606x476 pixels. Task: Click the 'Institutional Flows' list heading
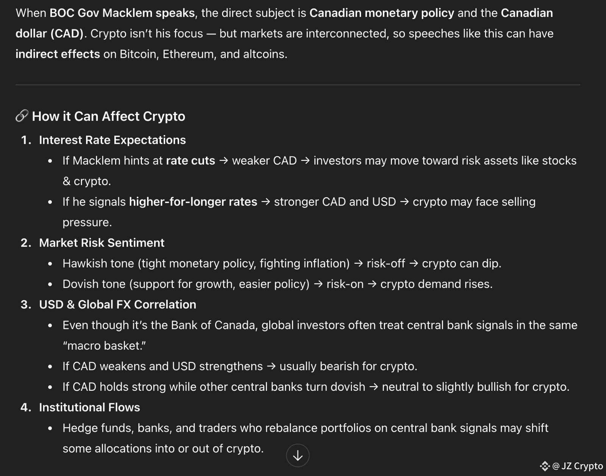pyautogui.click(x=89, y=407)
